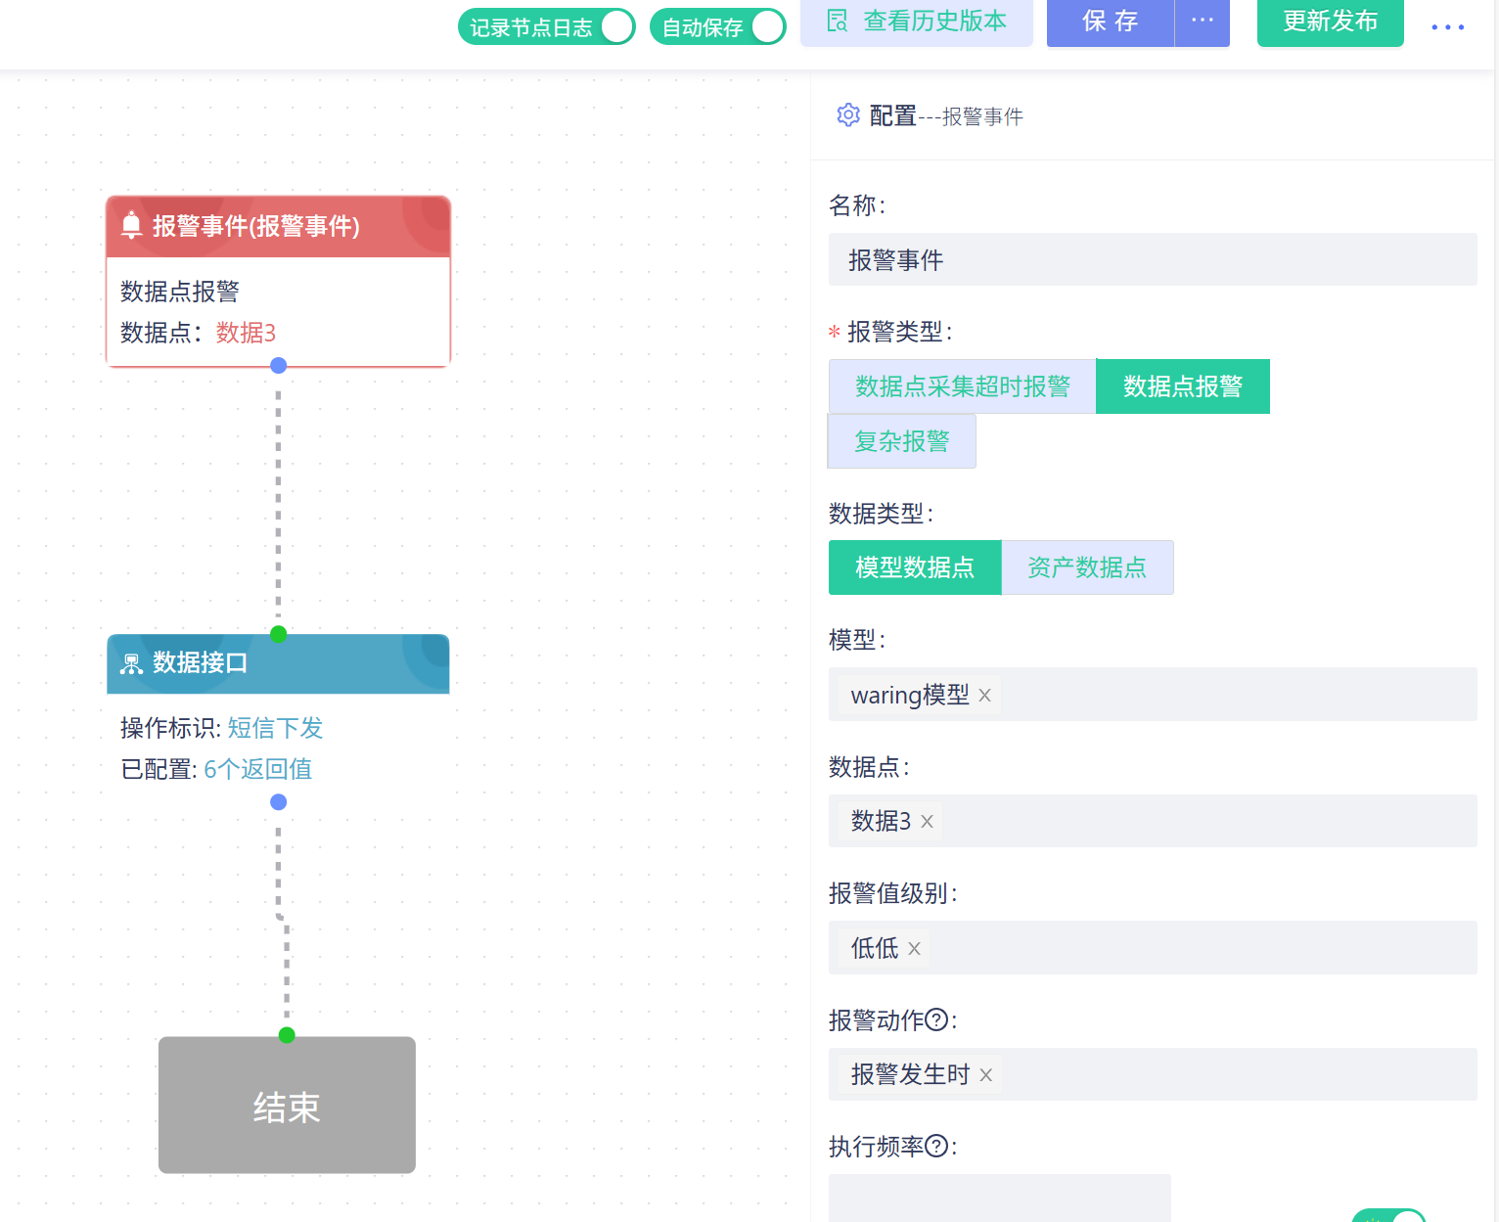Viewport: 1499px width, 1222px height.
Task: Click the 执行频率 input field
Action: click(1000, 1198)
